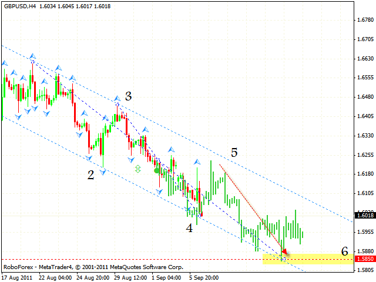The image size is (376, 282).
Task: Click the red 1.5850 price level tag
Action: (x=364, y=259)
